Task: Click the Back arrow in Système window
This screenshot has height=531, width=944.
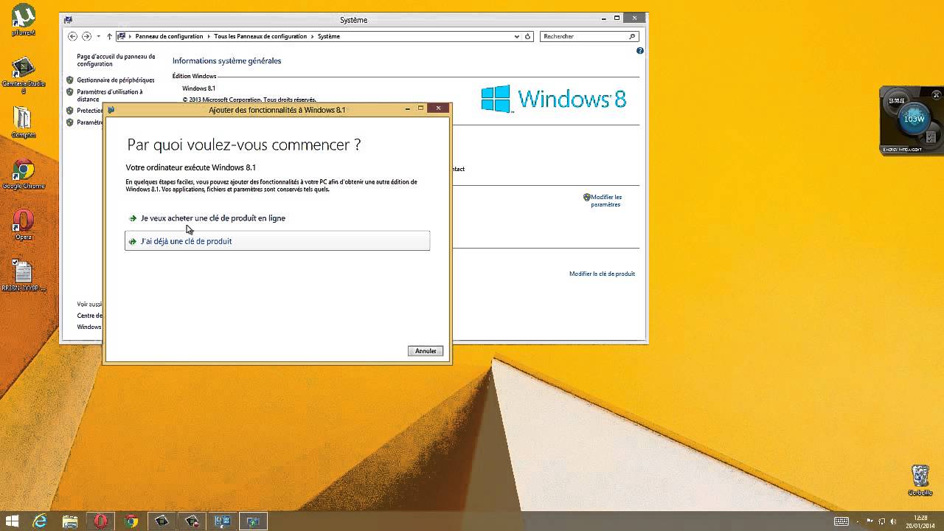Action: coord(72,36)
